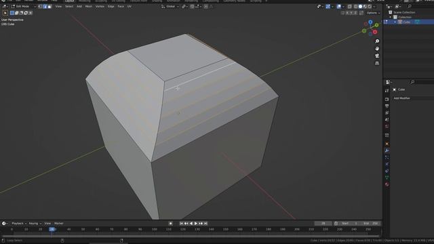Open the Marker menu in timeline
This screenshot has width=434, height=244.
(x=59, y=224)
